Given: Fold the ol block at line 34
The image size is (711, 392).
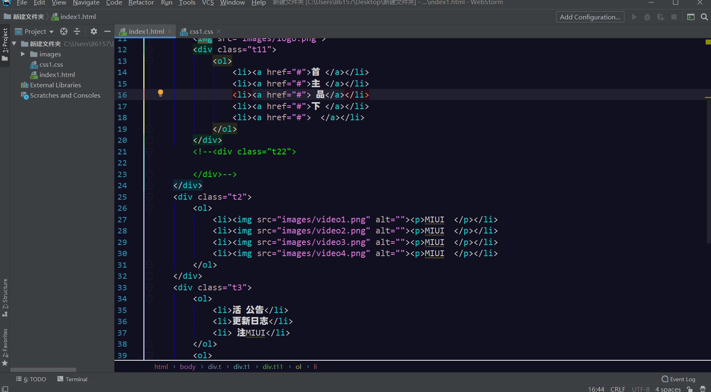Looking at the screenshot, I should click(x=149, y=299).
